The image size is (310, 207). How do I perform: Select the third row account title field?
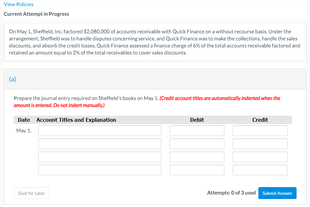(x=100, y=157)
